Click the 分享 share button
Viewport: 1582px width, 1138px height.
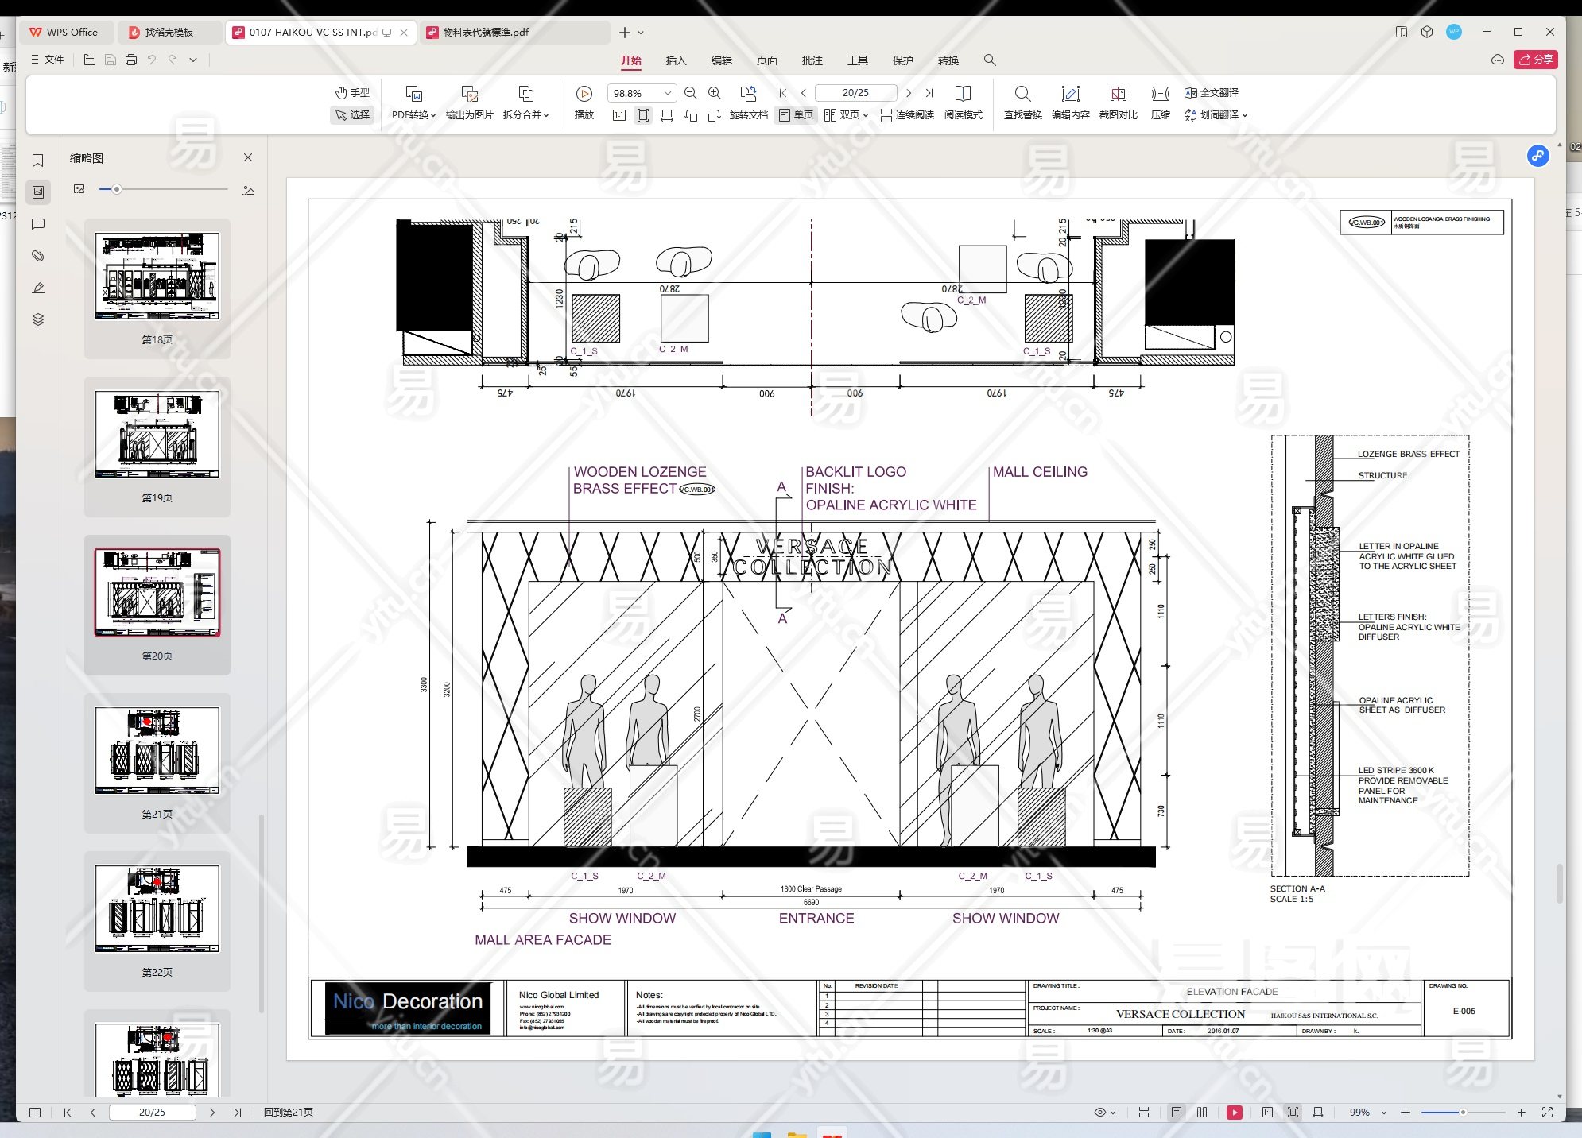coord(1535,60)
